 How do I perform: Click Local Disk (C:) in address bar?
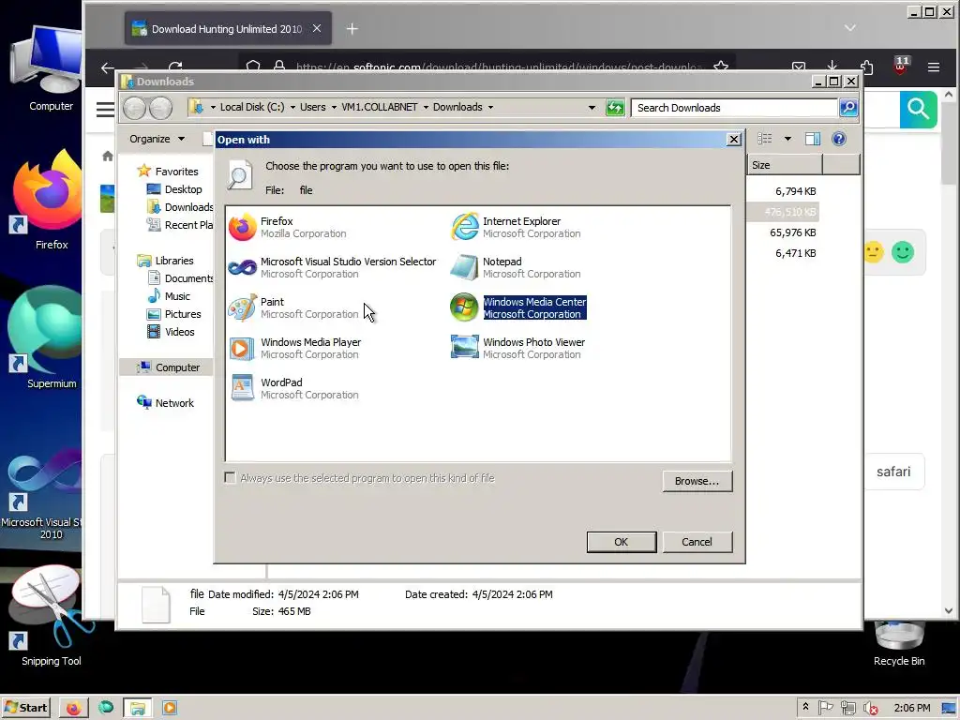tap(251, 107)
